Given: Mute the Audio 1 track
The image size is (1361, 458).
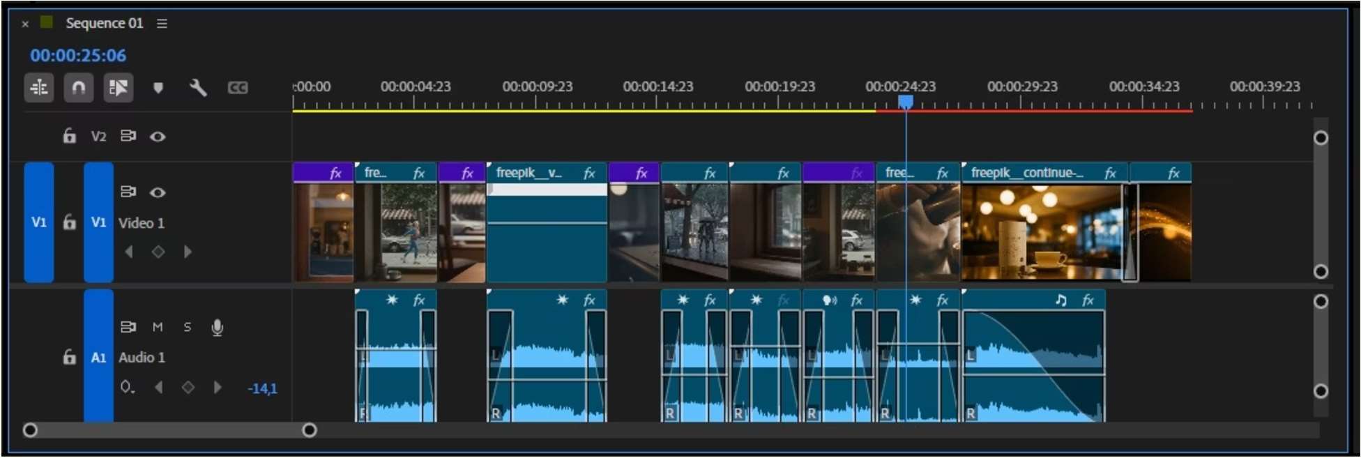Looking at the screenshot, I should [x=158, y=327].
